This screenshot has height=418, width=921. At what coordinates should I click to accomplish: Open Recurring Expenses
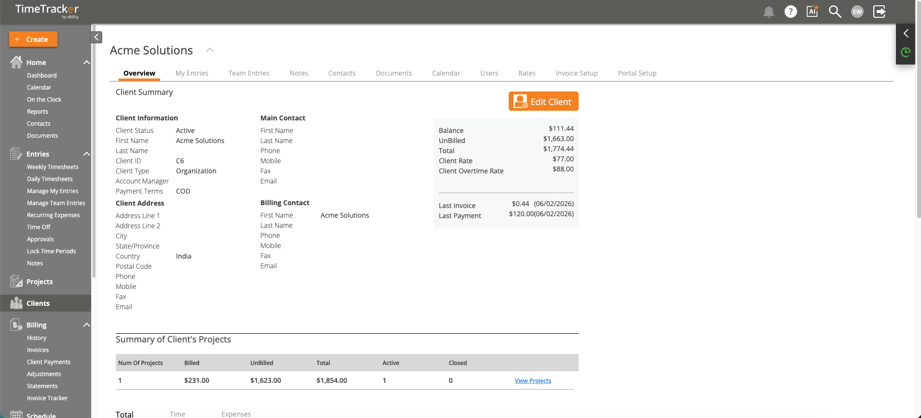pos(54,215)
